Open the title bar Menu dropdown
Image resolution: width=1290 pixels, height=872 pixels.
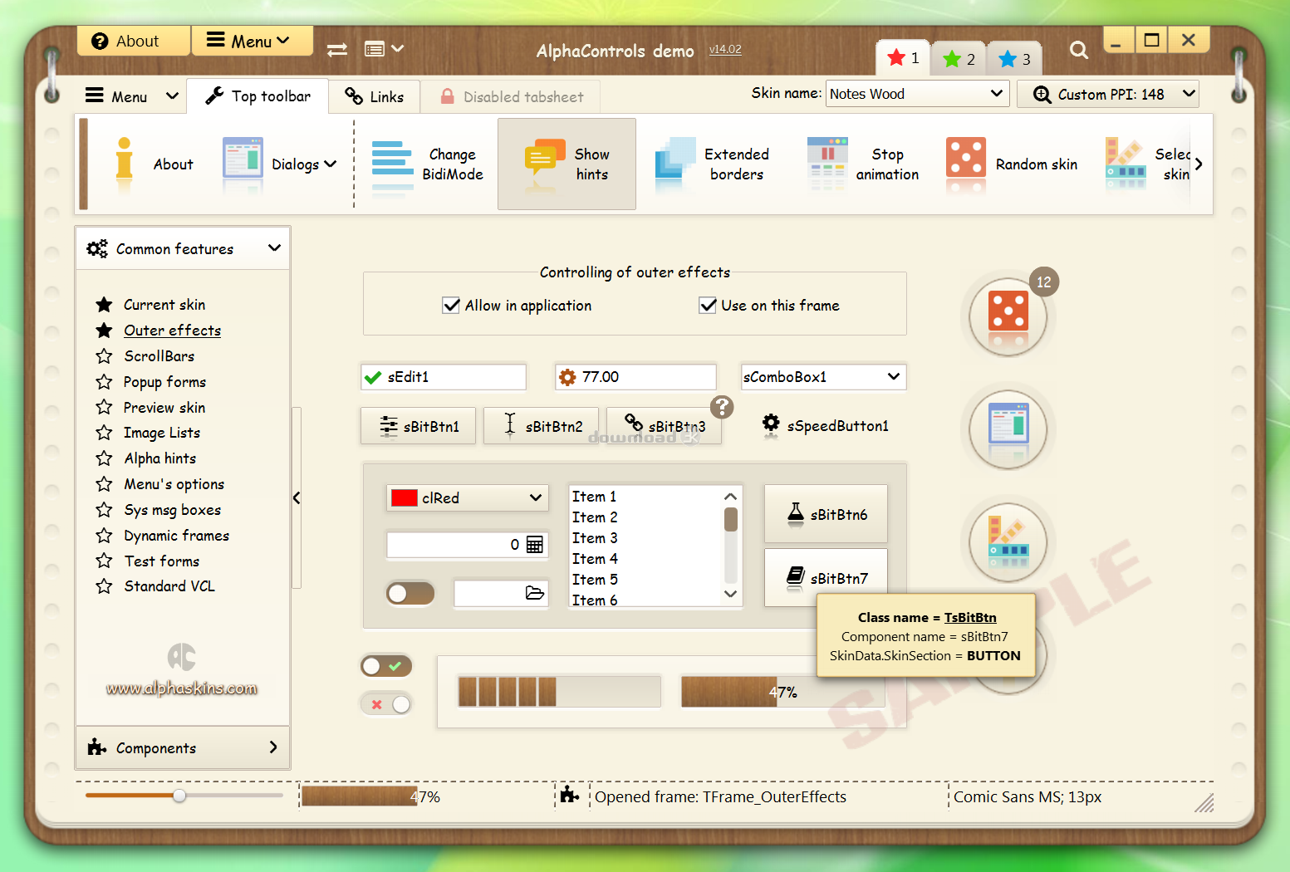pos(252,41)
